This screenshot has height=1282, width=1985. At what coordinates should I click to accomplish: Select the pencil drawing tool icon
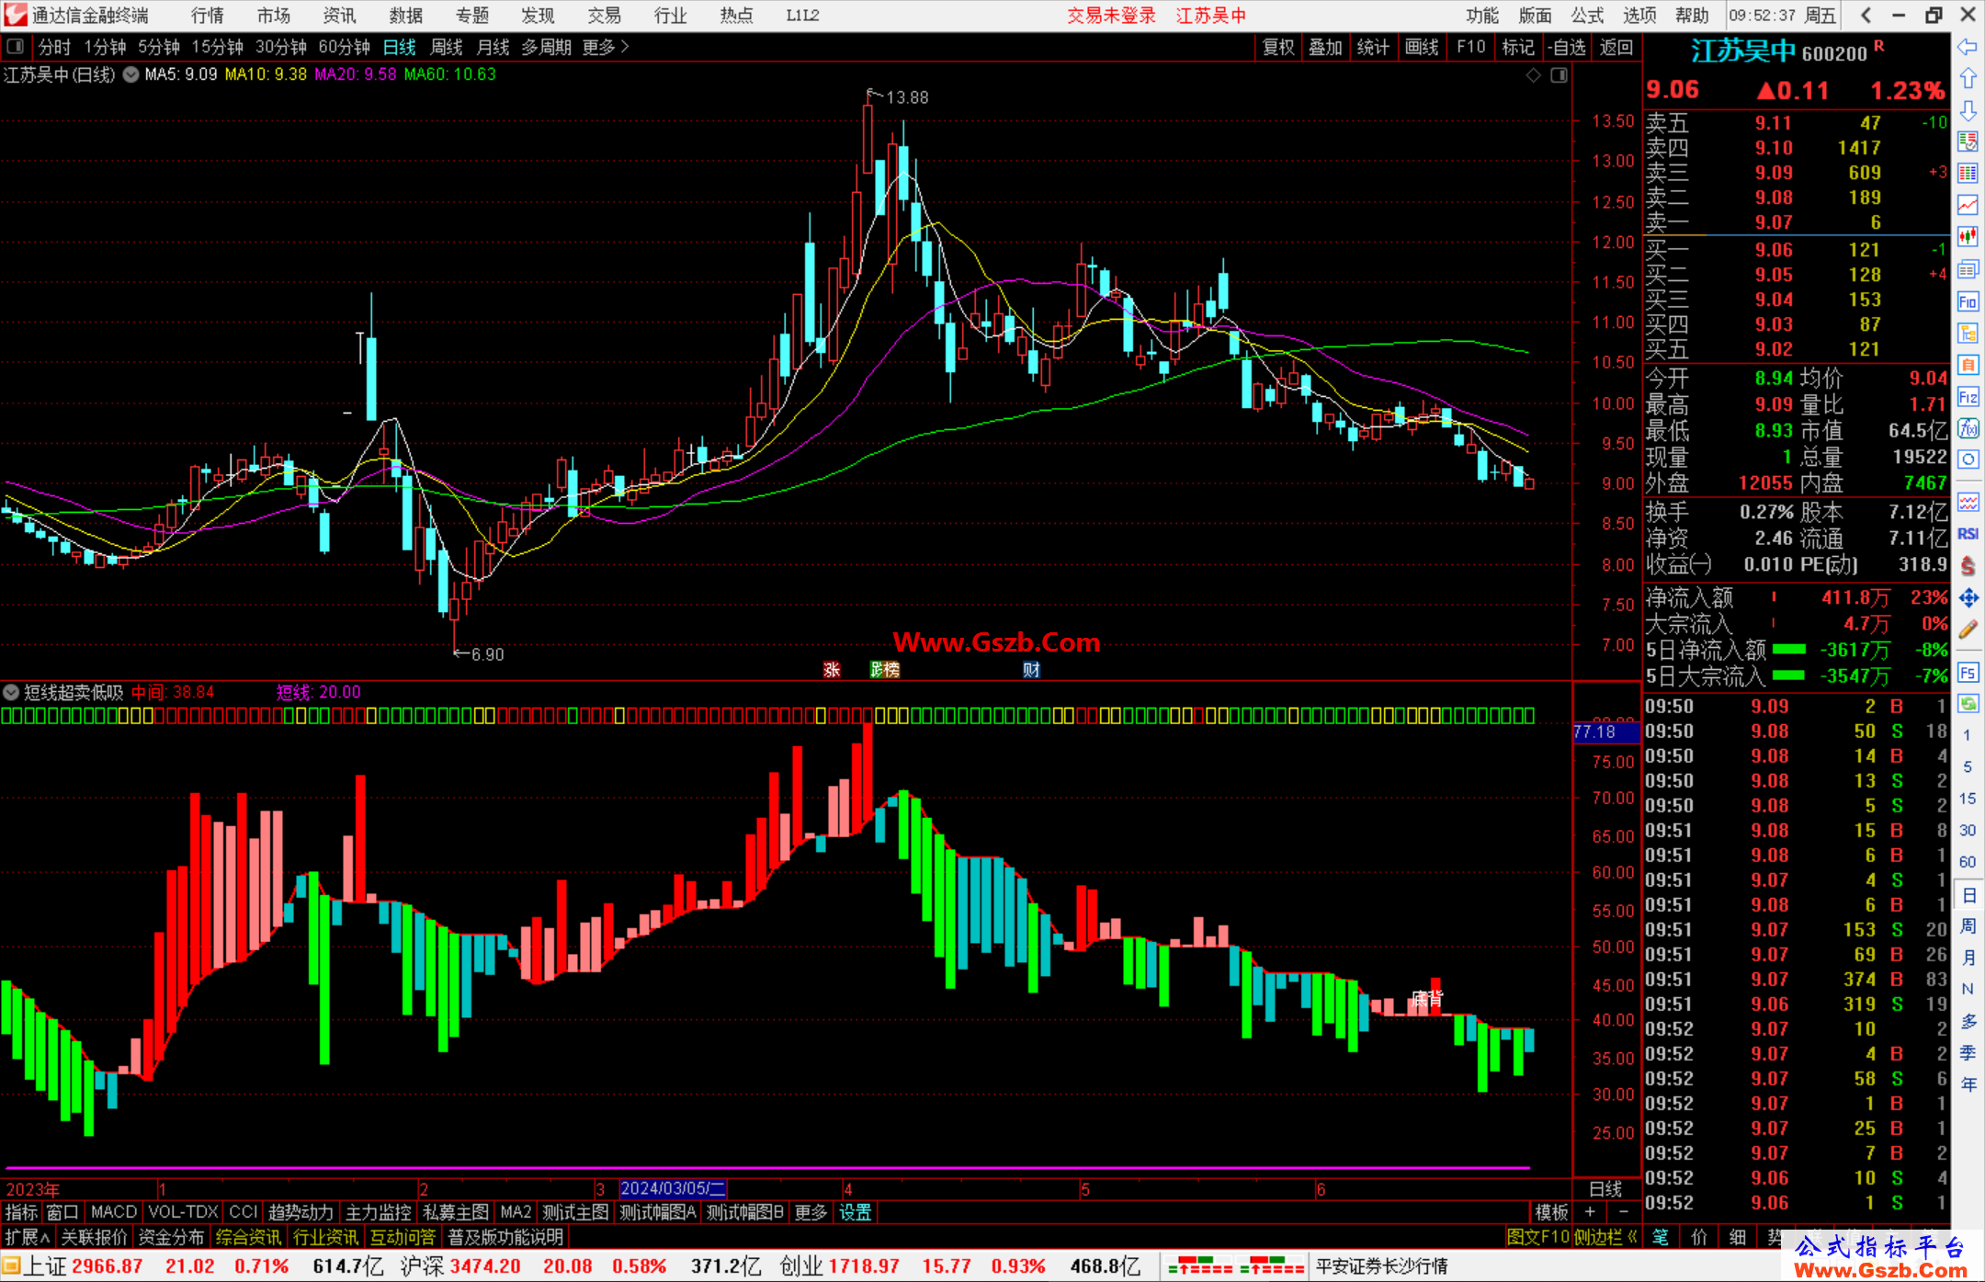1968,630
